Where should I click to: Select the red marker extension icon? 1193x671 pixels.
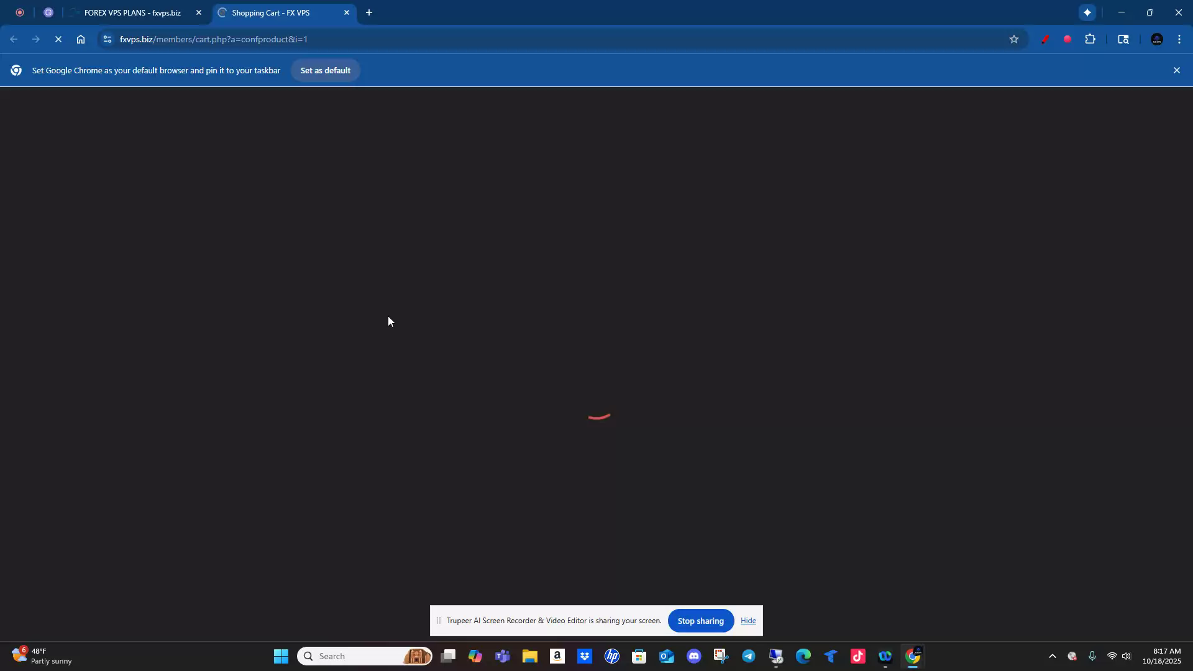click(1045, 39)
